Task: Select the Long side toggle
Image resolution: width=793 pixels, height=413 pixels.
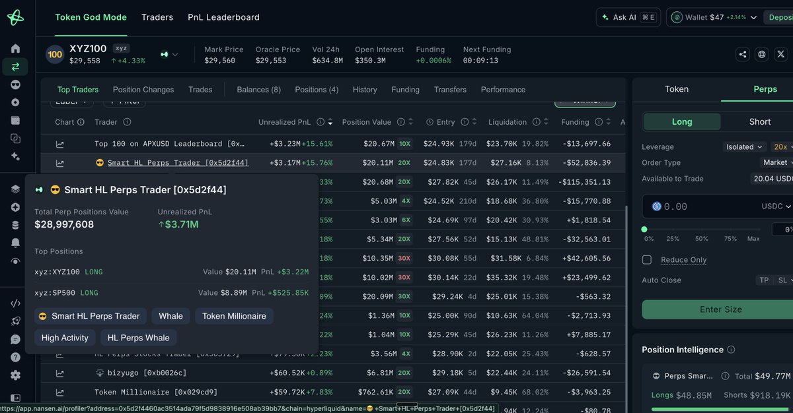Action: coord(682,121)
